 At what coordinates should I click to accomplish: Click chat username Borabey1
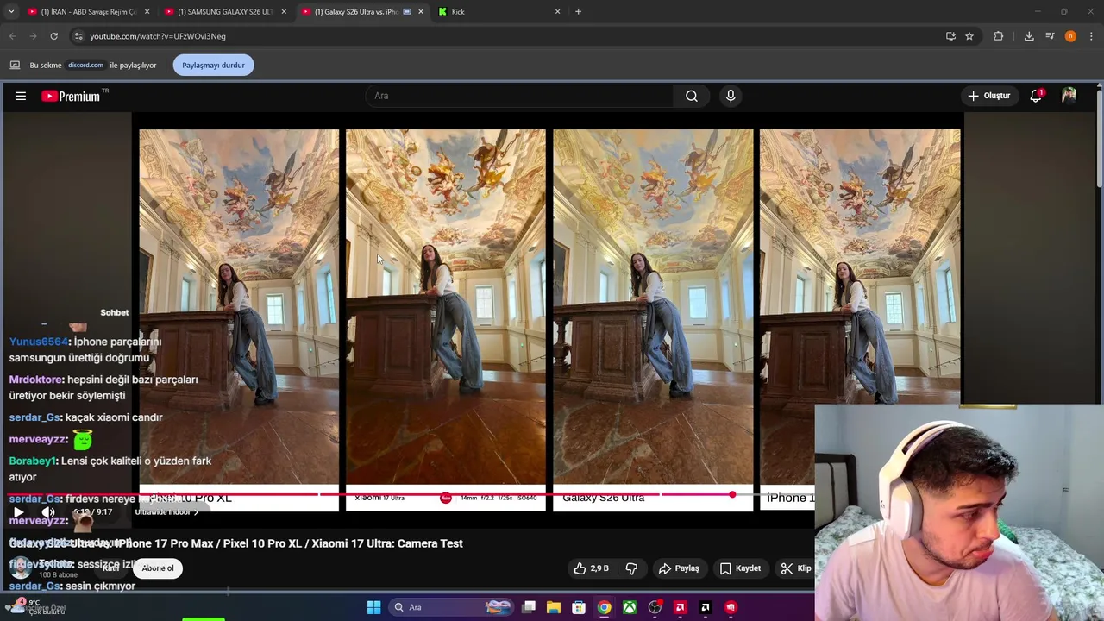click(x=32, y=461)
